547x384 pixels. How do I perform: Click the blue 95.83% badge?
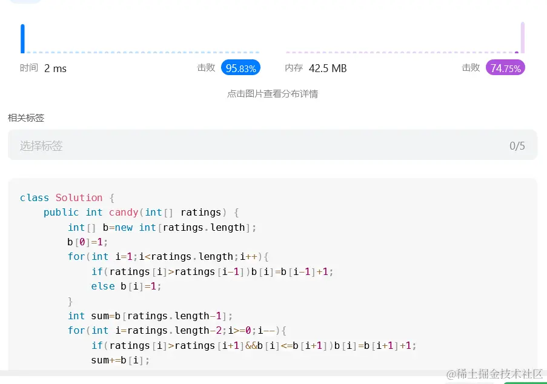coord(240,68)
